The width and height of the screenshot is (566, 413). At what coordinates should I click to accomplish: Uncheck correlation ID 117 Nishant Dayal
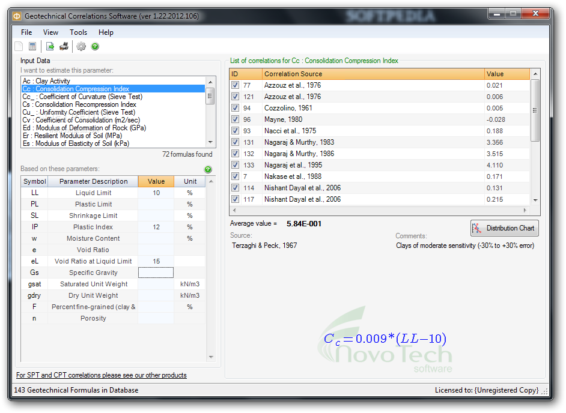pyautogui.click(x=236, y=199)
